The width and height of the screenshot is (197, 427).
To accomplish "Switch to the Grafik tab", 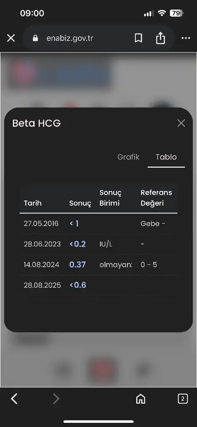I will click(128, 157).
